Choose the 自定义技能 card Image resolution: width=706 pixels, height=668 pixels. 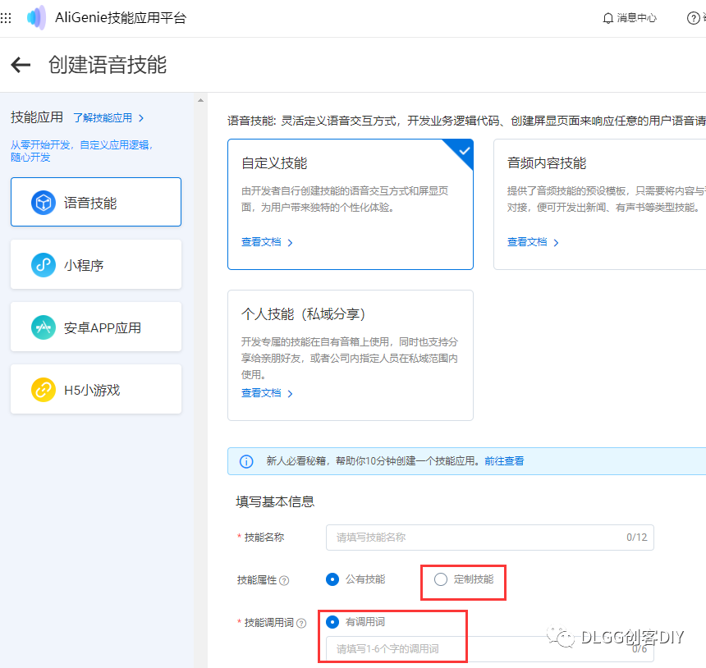click(351, 204)
